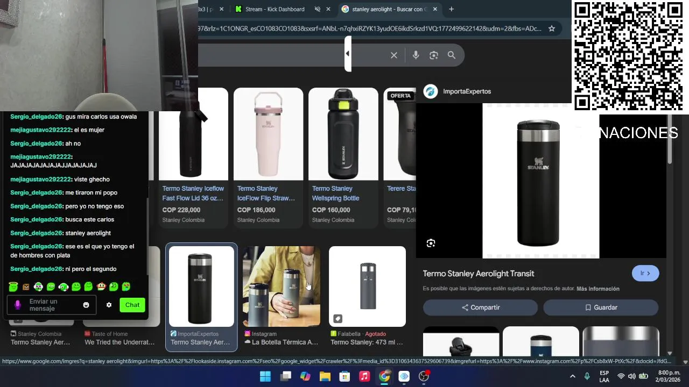This screenshot has height=387, width=689.
Task: Insert the mushroom-hat emote
Action: (x=101, y=287)
